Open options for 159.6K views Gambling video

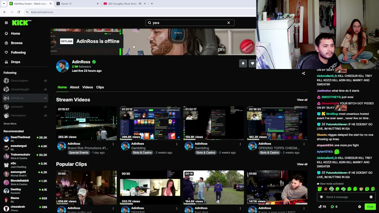[x=240, y=144]
